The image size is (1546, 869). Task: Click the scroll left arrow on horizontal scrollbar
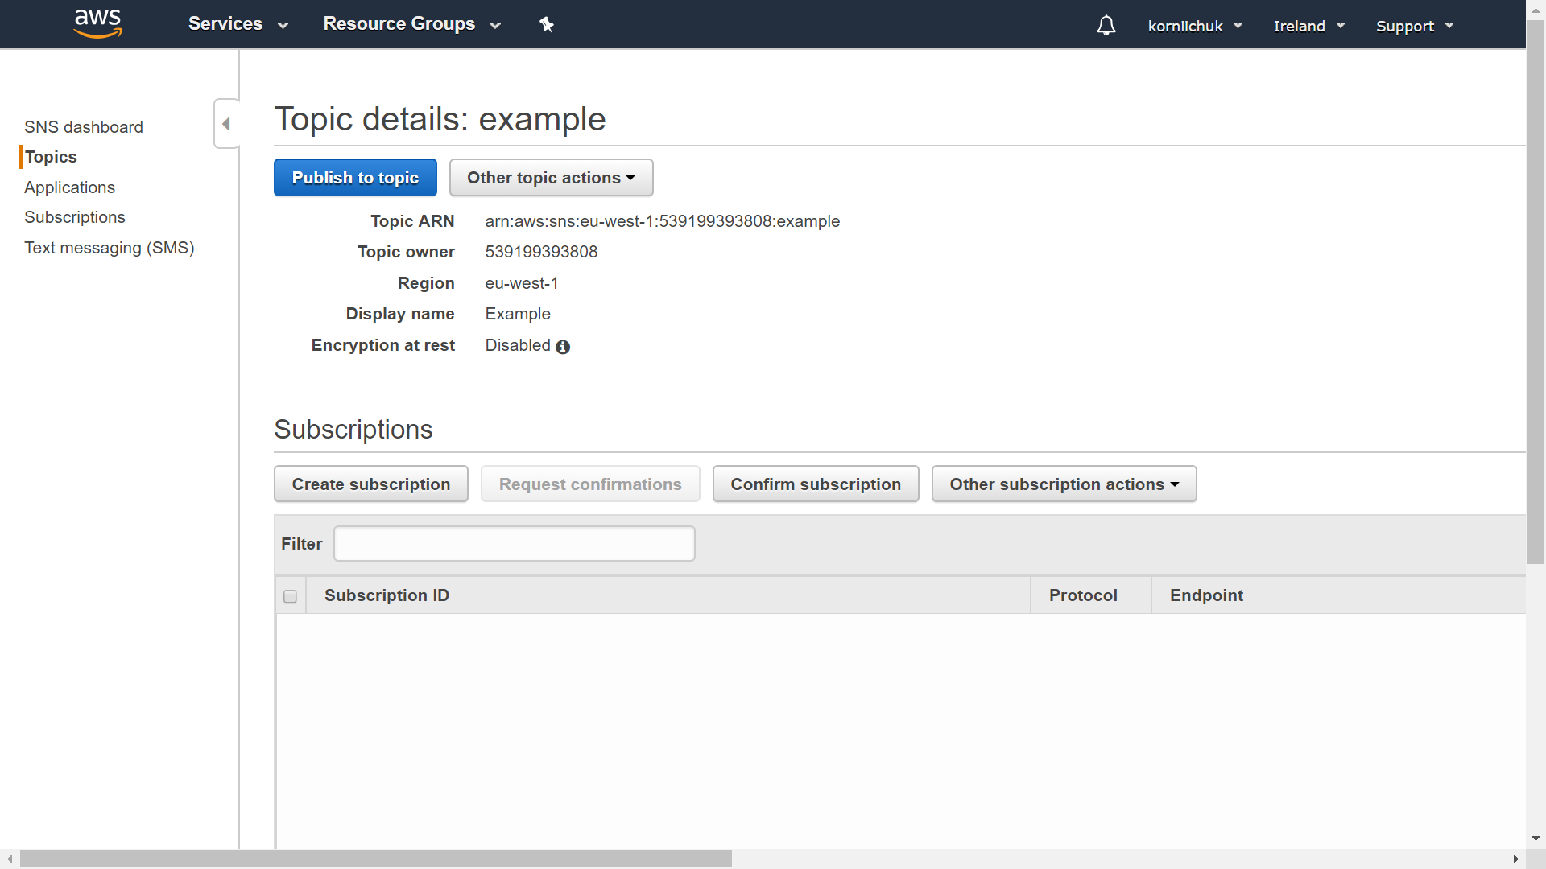tap(9, 859)
